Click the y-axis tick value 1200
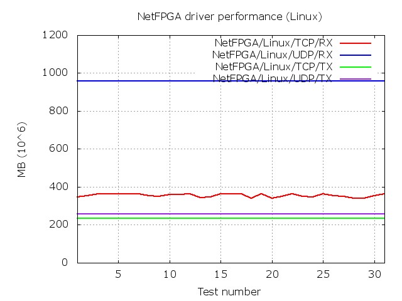The height and width of the screenshot is (301, 402). (55, 35)
